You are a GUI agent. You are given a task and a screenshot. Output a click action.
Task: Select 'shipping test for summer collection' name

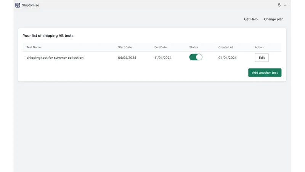(x=55, y=58)
